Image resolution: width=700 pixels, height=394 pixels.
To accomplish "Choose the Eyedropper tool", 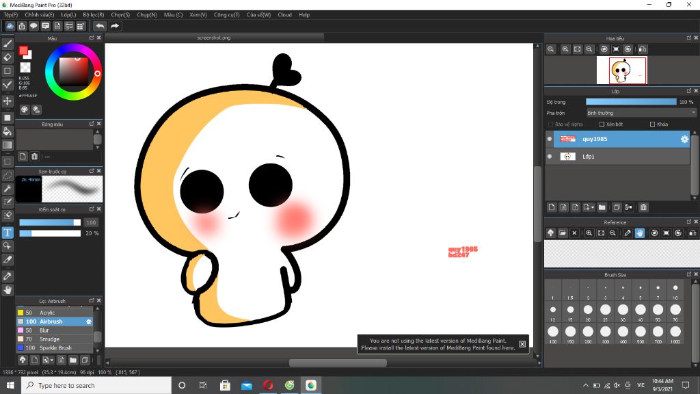I will click(8, 276).
